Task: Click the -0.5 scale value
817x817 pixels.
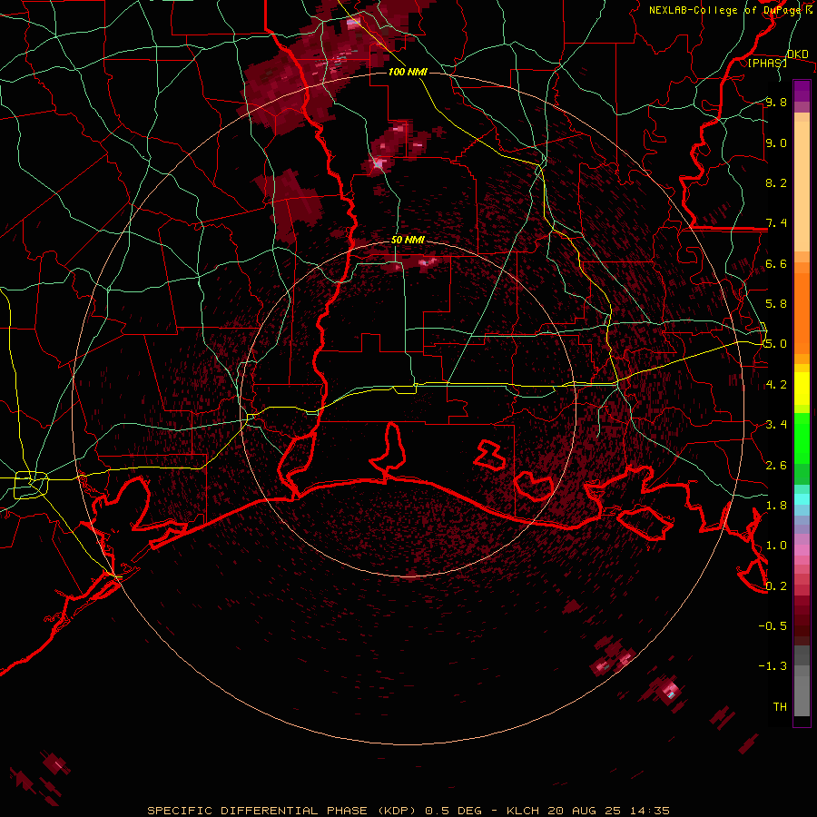Action: click(x=773, y=626)
